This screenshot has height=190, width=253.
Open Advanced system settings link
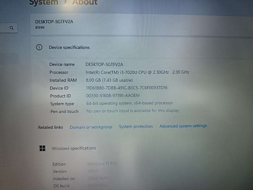tap(183, 126)
